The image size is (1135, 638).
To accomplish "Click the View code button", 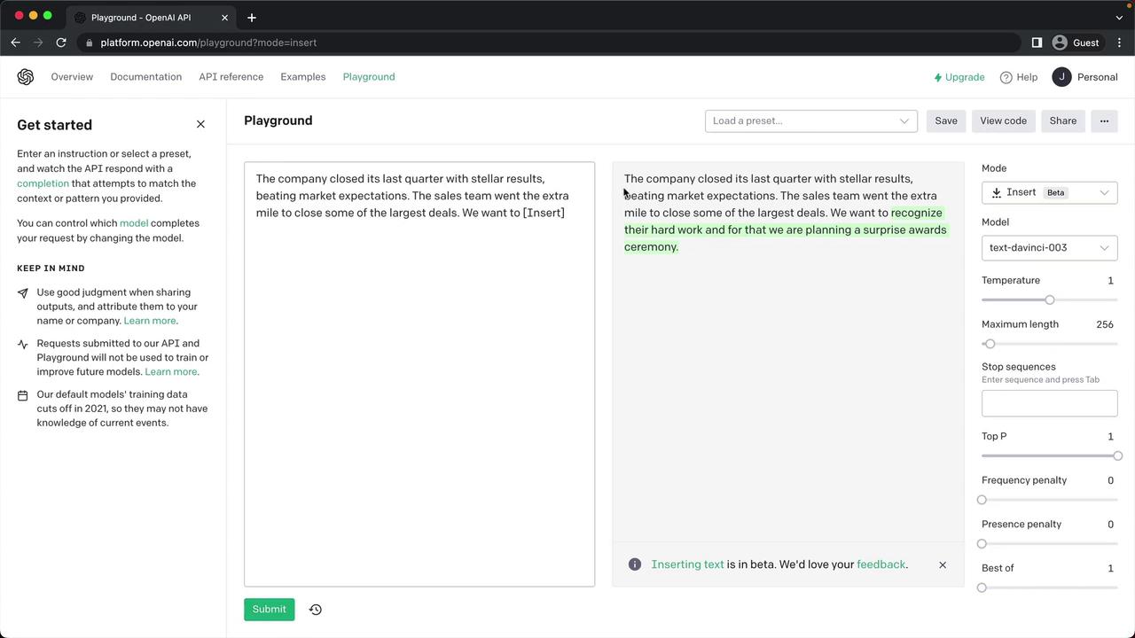I will pos(1003,121).
